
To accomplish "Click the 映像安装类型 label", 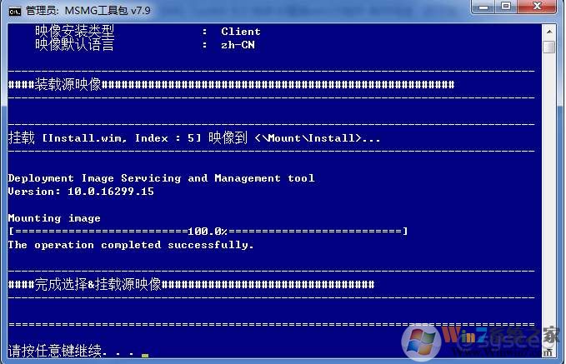I will tap(74, 32).
